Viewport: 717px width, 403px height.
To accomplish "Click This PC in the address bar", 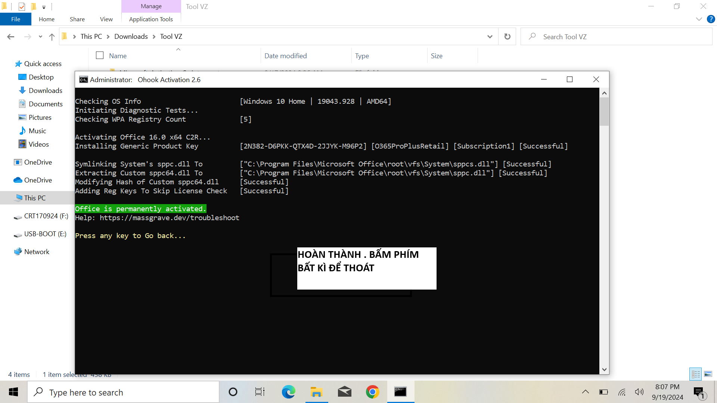I will pos(91,36).
